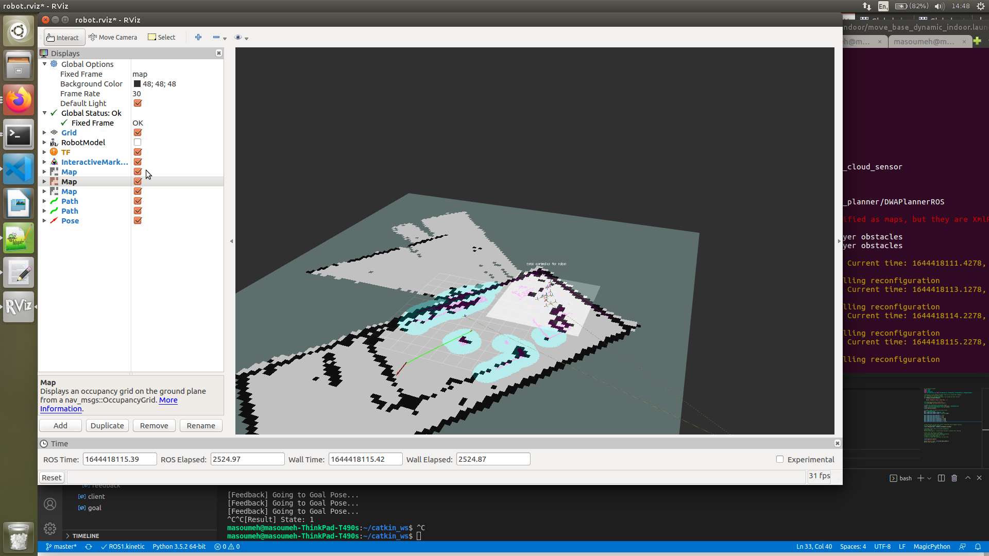Open Ubuntu dash from the launcher

point(19,31)
